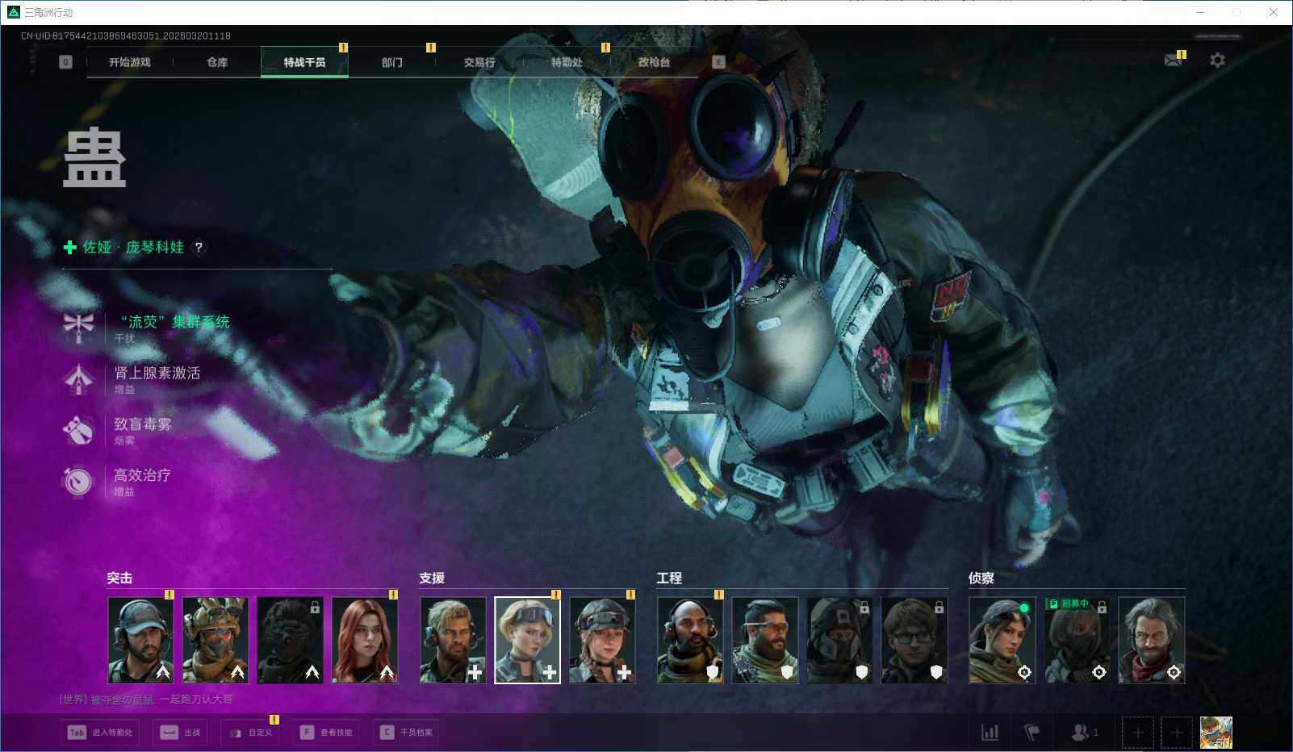
Task: Pick the locked 工程 operator wearing eyeglasses
Action: (914, 641)
